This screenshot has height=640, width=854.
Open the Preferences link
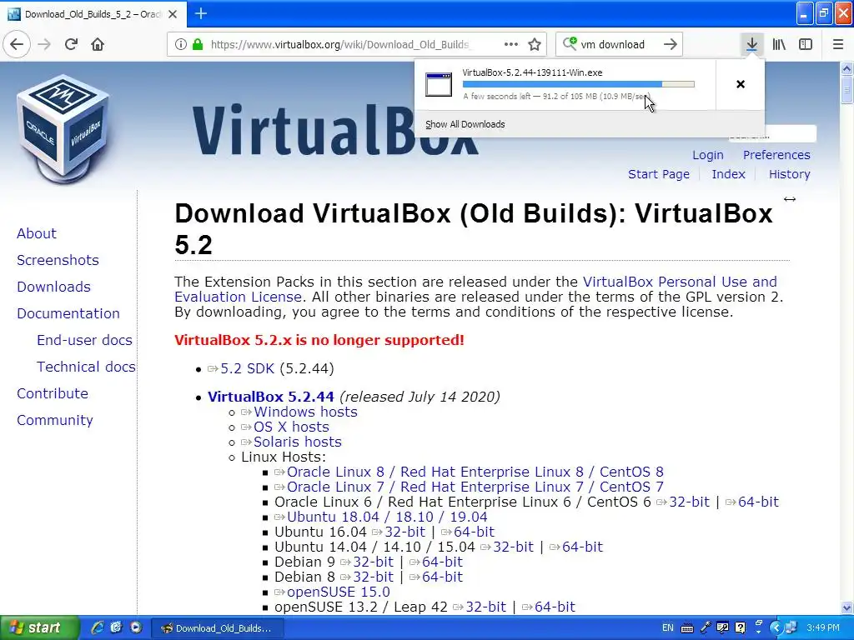tap(776, 155)
